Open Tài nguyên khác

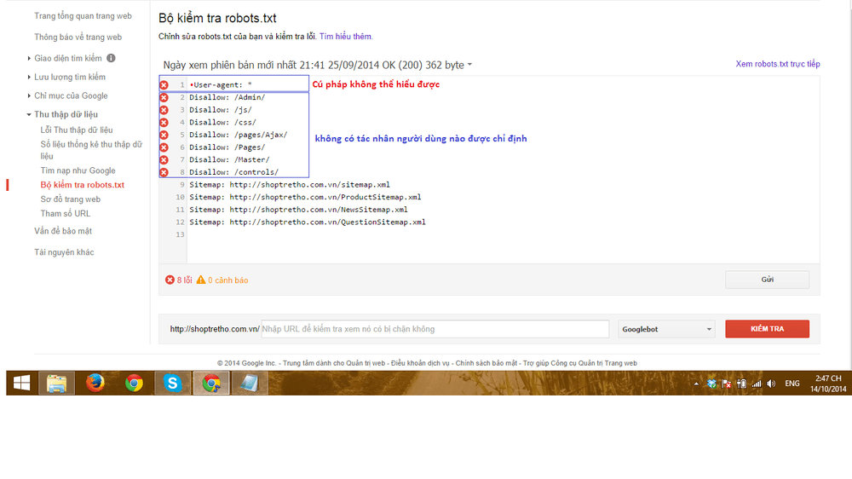click(64, 252)
